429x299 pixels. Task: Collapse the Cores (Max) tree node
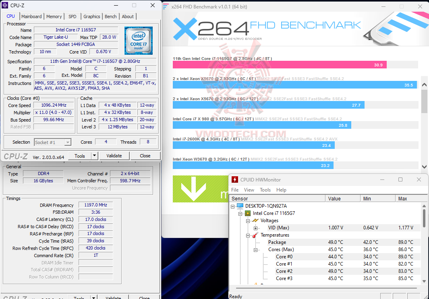click(256, 249)
